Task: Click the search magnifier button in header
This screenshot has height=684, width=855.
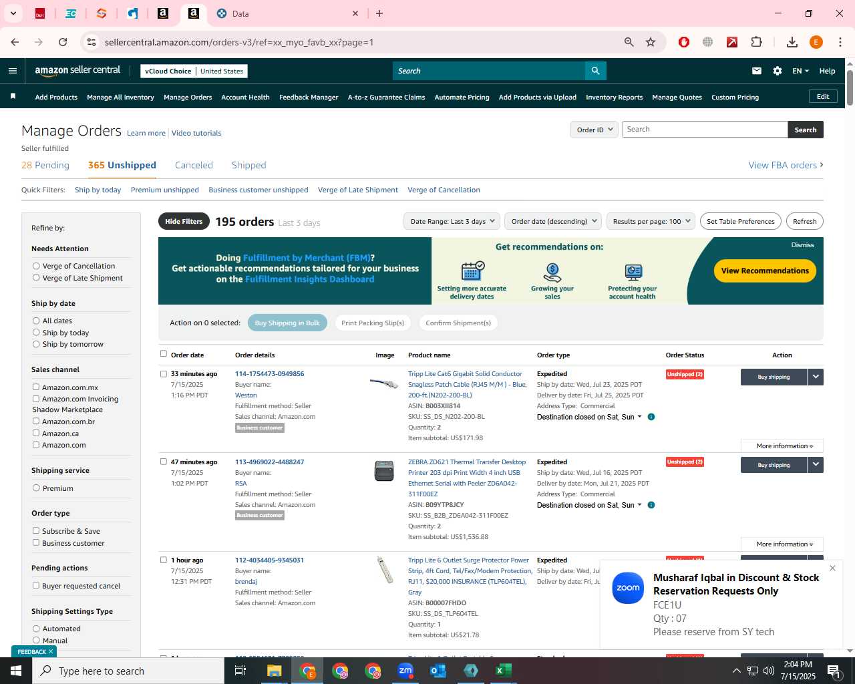Action: point(595,71)
